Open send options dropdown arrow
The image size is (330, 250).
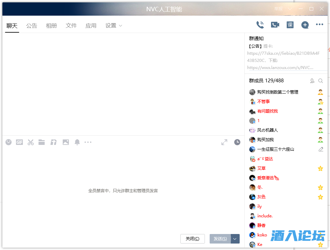pos(235,239)
